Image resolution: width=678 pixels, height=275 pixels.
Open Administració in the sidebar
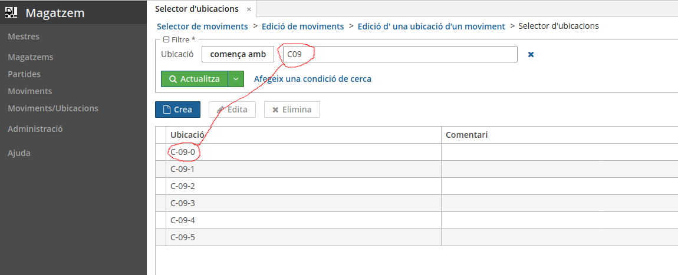[35, 128]
